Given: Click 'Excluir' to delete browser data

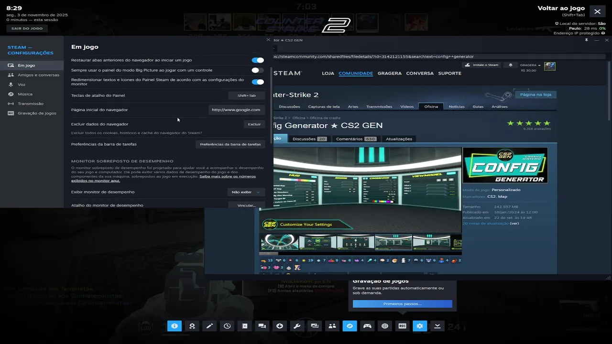Looking at the screenshot, I should pos(254,124).
